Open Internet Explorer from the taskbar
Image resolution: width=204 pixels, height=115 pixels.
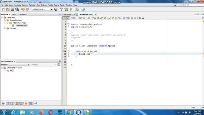(x=13, y=112)
